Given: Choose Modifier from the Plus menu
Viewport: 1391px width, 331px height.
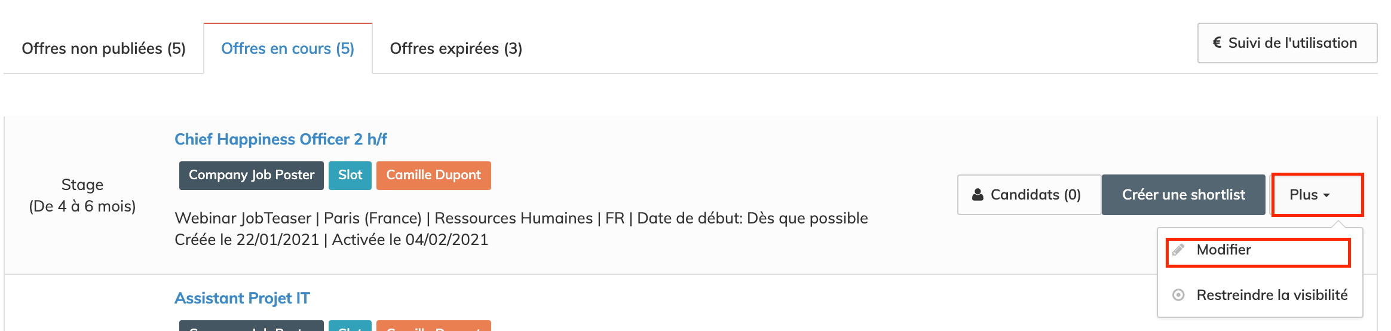Looking at the screenshot, I should point(1223,250).
